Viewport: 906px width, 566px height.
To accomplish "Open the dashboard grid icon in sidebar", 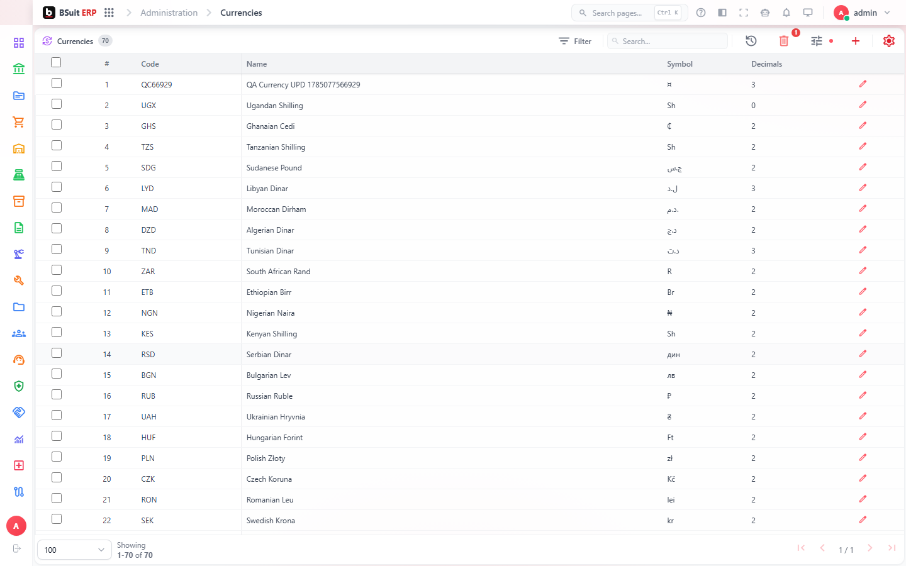I will (x=19, y=43).
